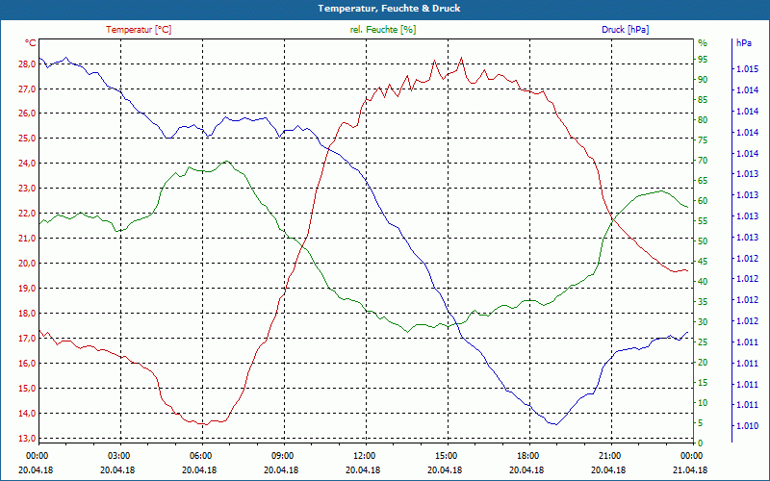This screenshot has height=481, width=770.
Task: Click the 15,0 temperature tick label
Action: tap(25, 389)
